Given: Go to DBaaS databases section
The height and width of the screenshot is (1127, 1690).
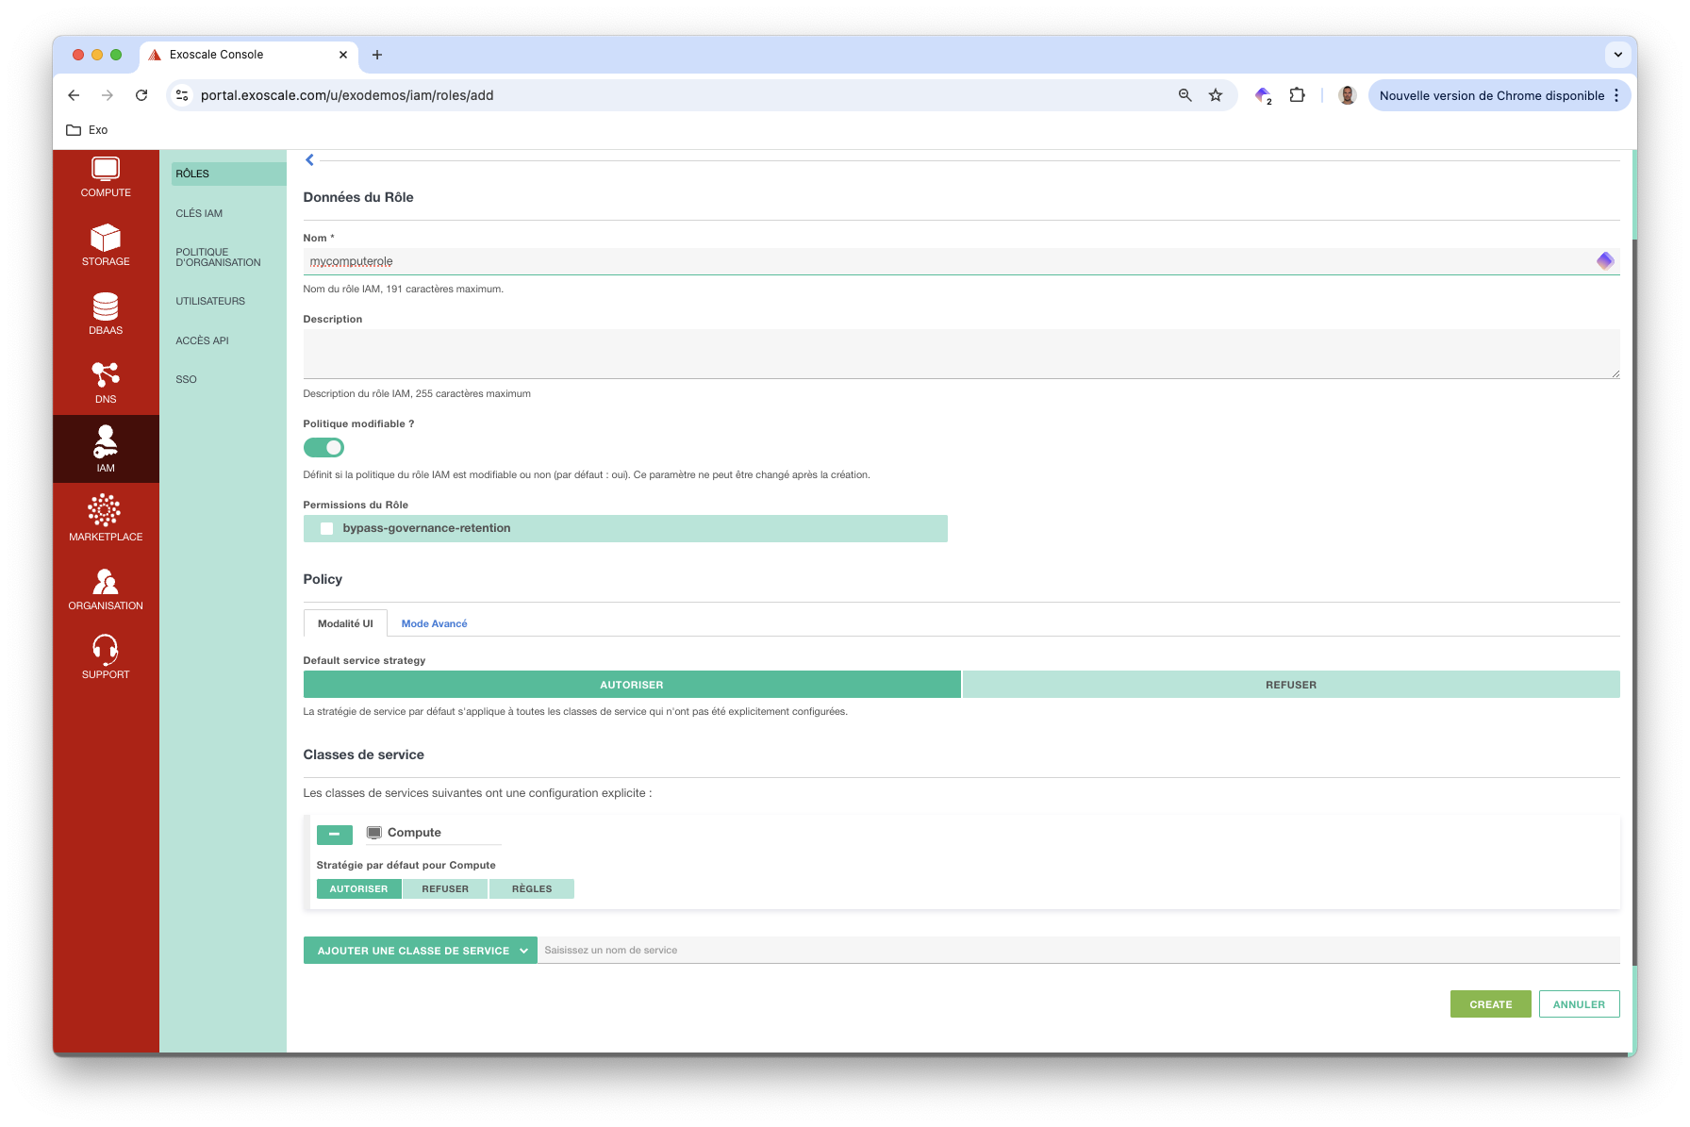Looking at the screenshot, I should [106, 314].
